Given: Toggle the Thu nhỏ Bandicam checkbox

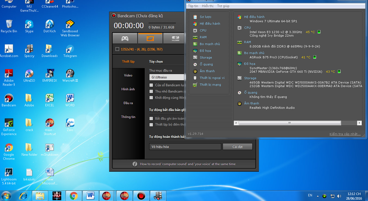Looking at the screenshot, I should (151, 91).
